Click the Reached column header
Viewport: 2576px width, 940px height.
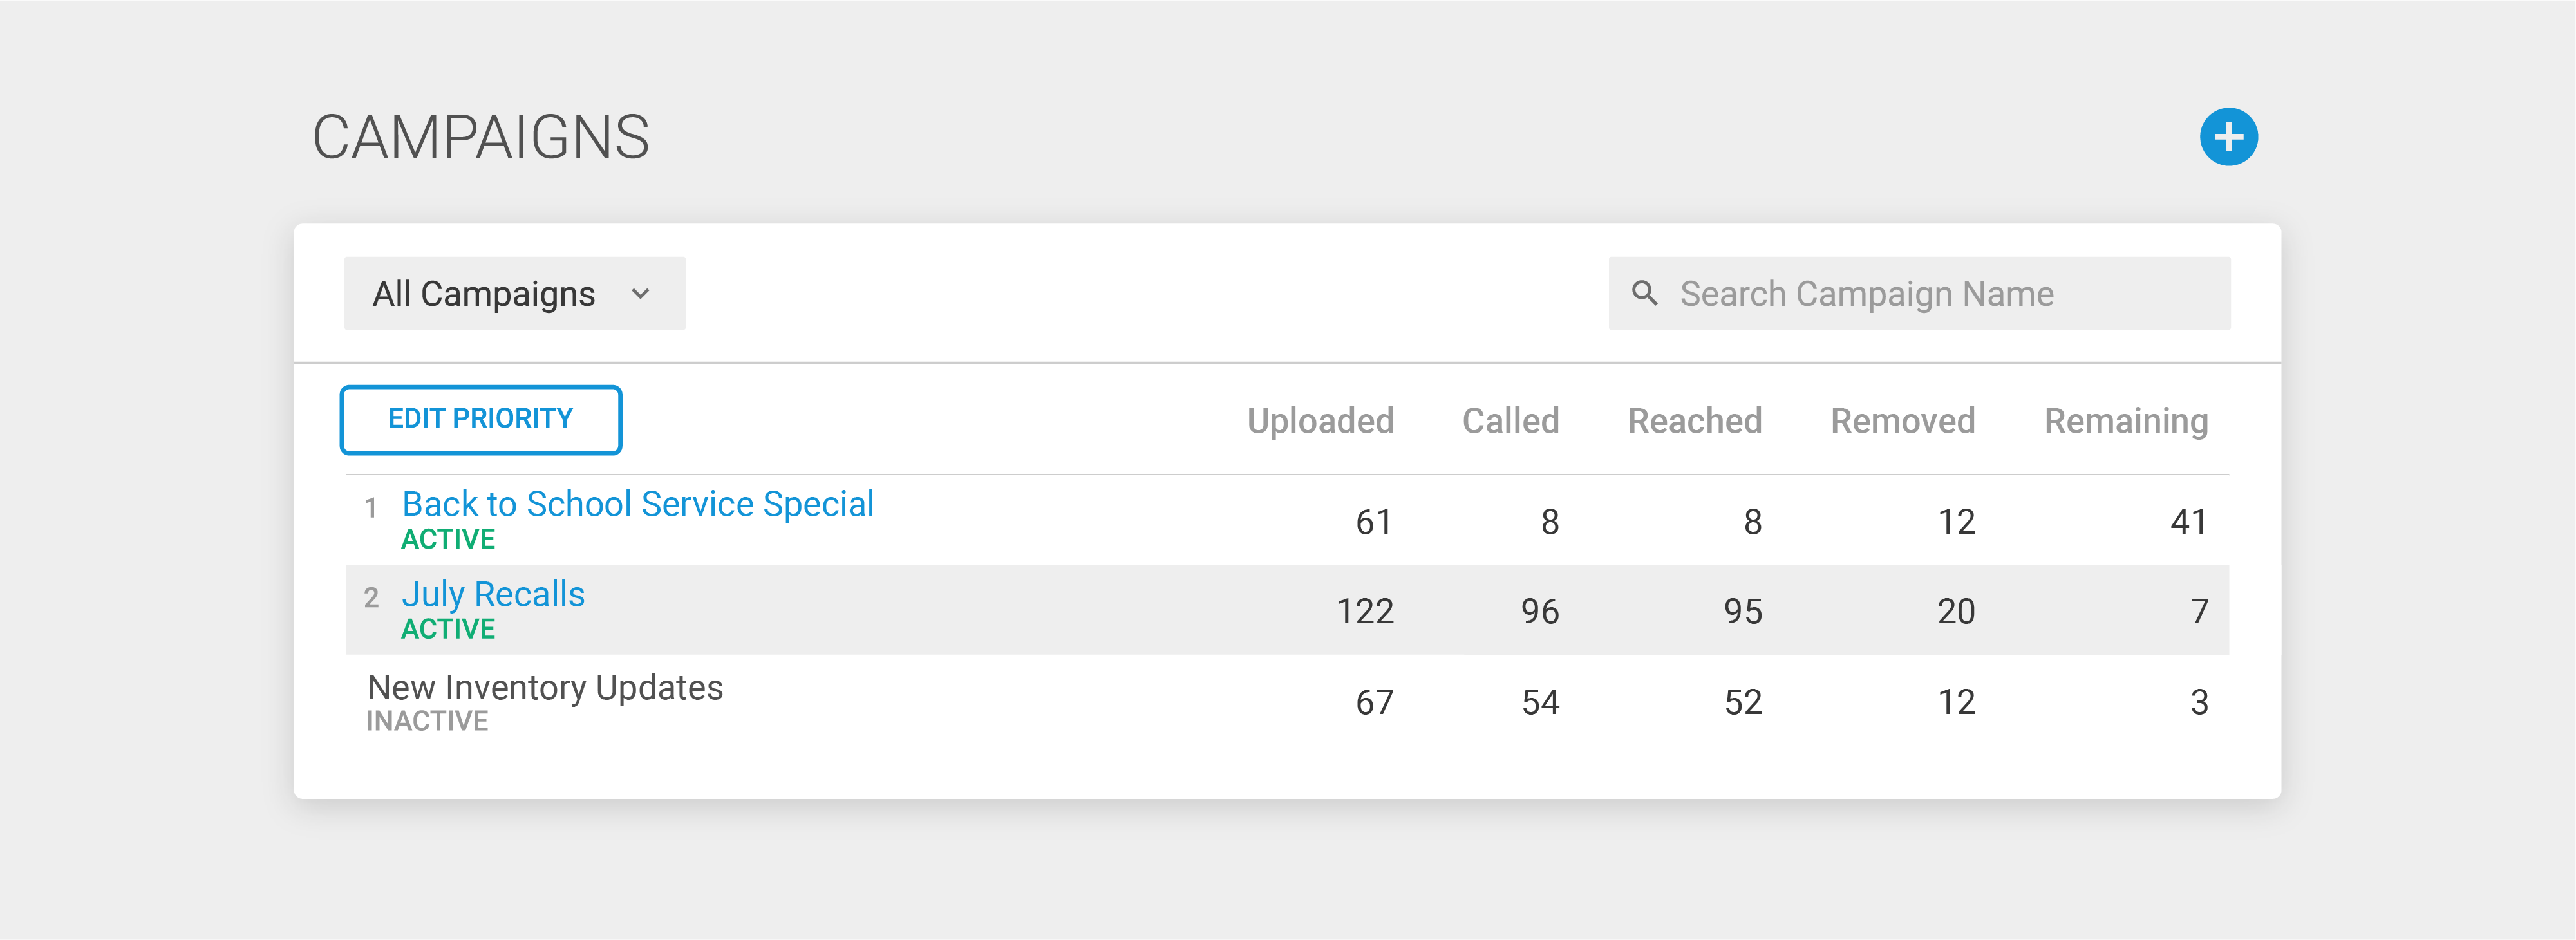point(1694,421)
